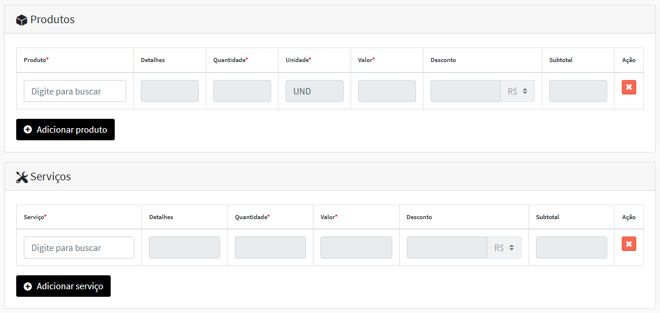660x313 pixels.
Task: Remove the service row with red X
Action: pyautogui.click(x=629, y=244)
